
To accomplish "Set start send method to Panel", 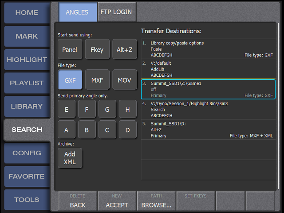I will pyautogui.click(x=70, y=50).
